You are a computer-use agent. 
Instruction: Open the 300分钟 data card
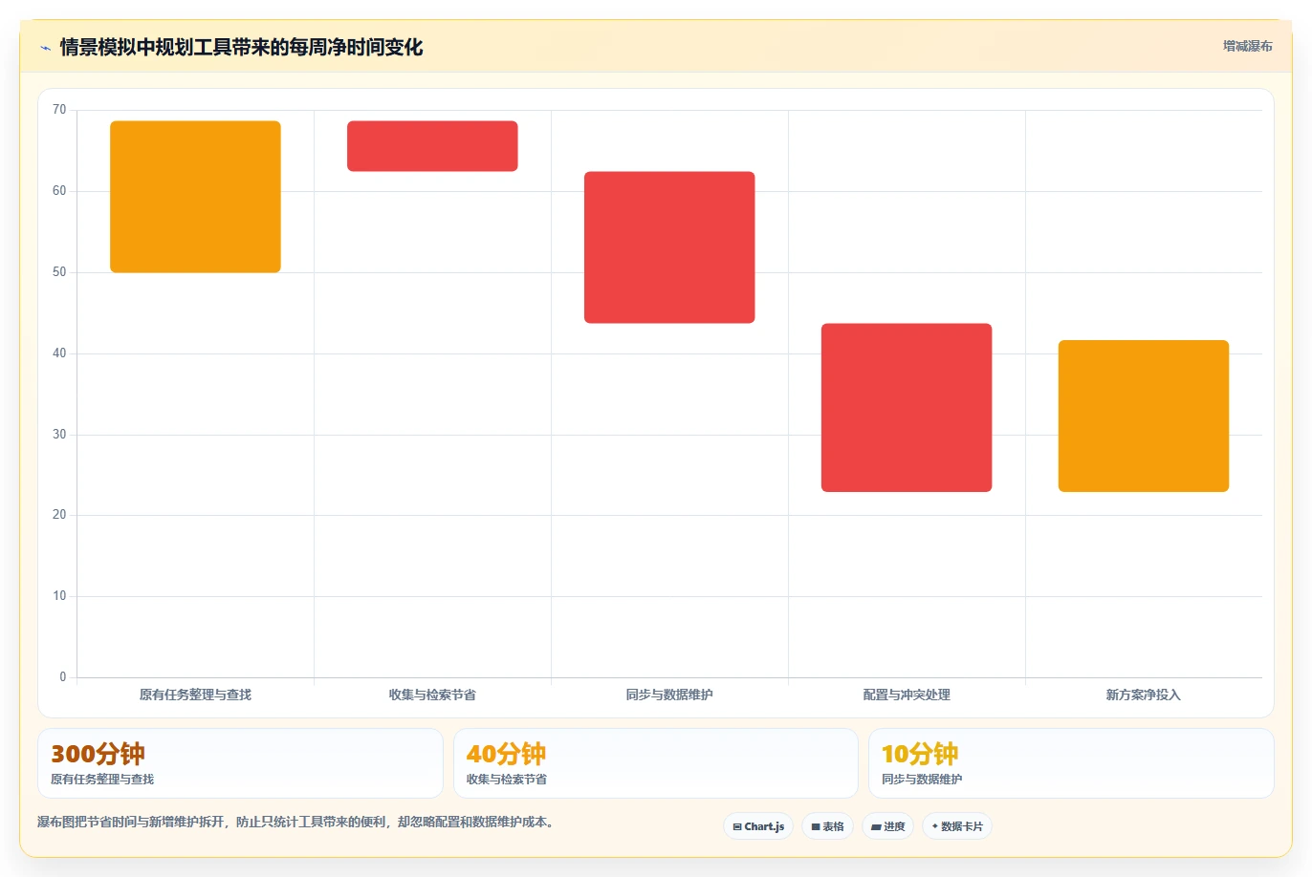240,763
